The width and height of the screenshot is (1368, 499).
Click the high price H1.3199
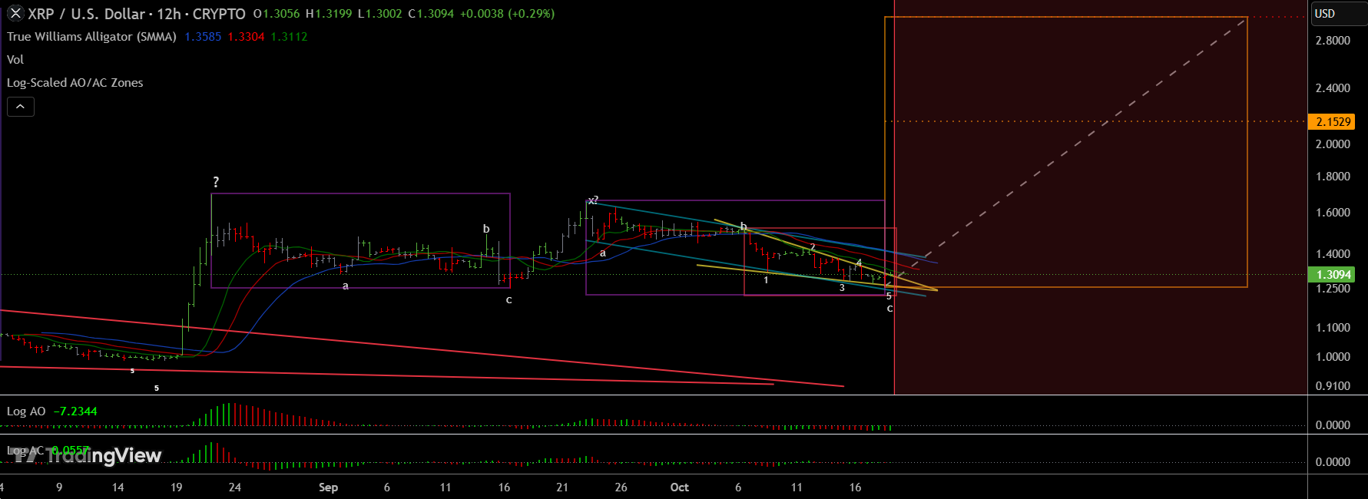click(x=329, y=14)
